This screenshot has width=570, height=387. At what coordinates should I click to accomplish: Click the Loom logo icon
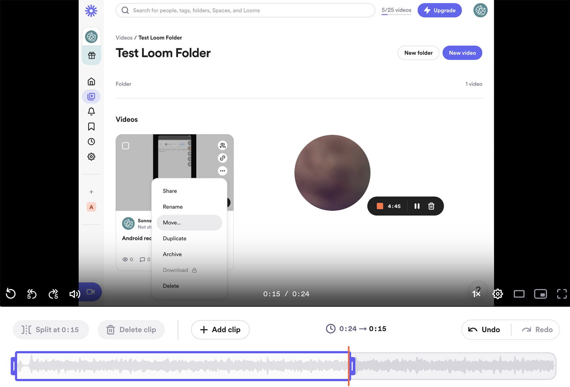pyautogui.click(x=91, y=11)
